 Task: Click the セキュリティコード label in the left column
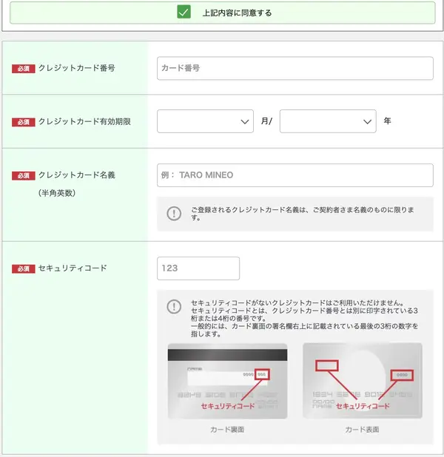click(73, 268)
